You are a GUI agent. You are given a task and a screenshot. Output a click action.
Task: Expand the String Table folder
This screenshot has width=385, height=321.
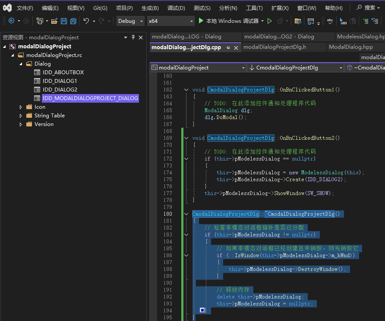[21, 116]
